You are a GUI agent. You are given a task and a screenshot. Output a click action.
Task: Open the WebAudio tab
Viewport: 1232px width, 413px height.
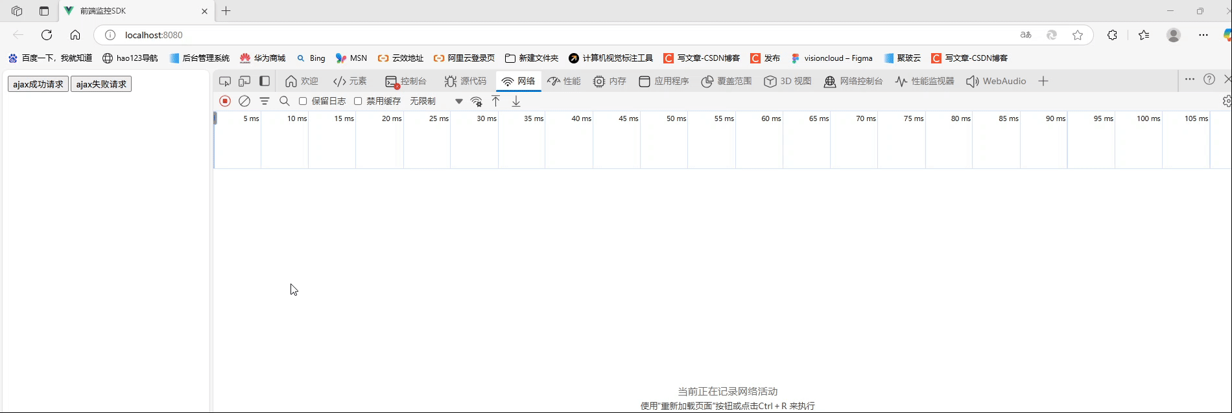point(996,81)
